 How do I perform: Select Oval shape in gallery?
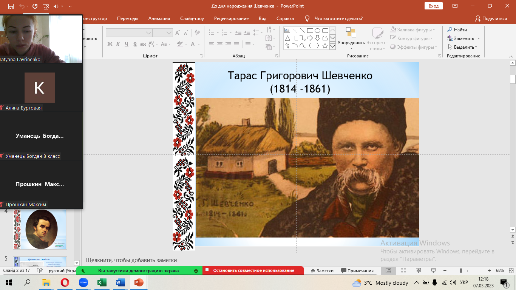pos(317,31)
